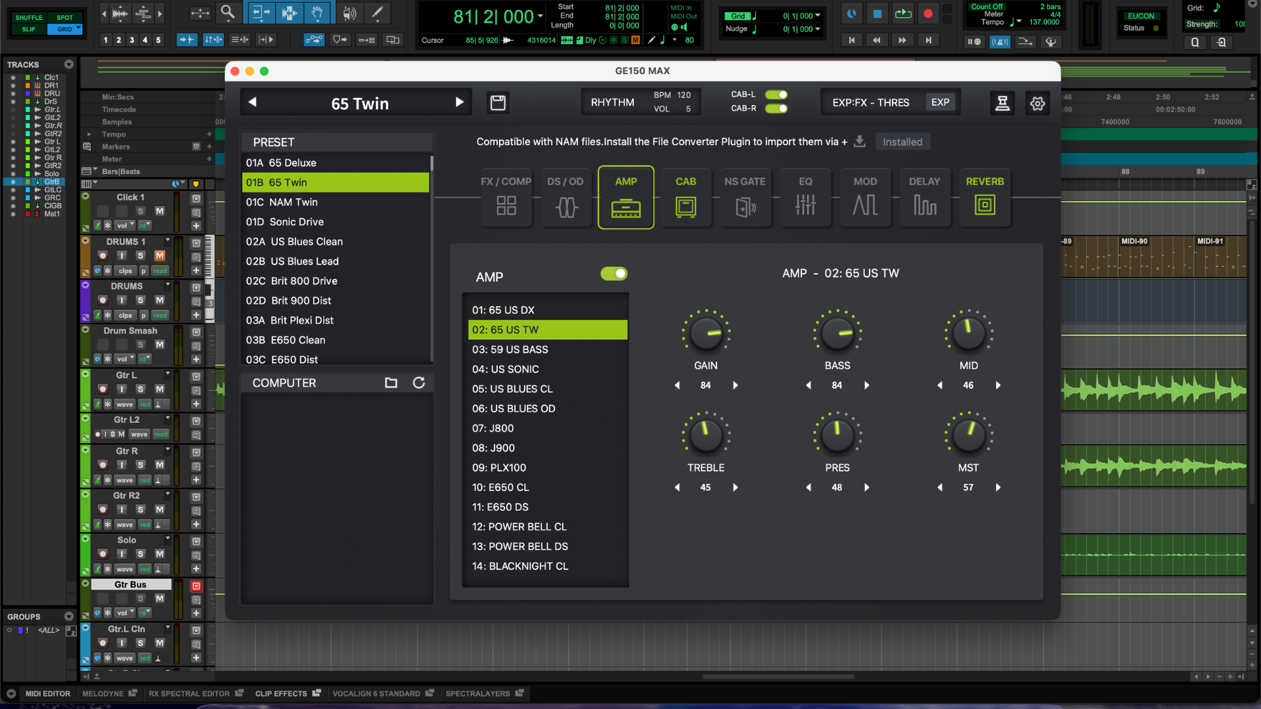Viewport: 1261px width, 709px height.
Task: Adjust the MID knob
Action: pos(968,333)
